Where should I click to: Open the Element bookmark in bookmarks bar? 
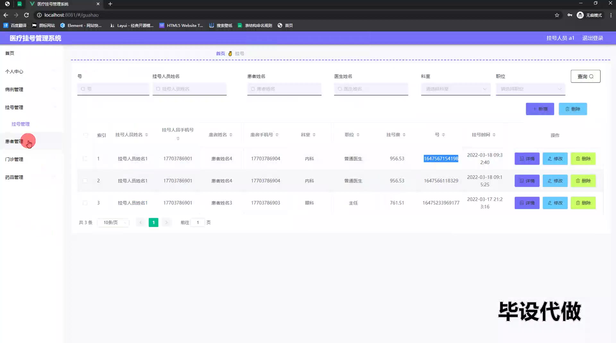click(x=81, y=26)
